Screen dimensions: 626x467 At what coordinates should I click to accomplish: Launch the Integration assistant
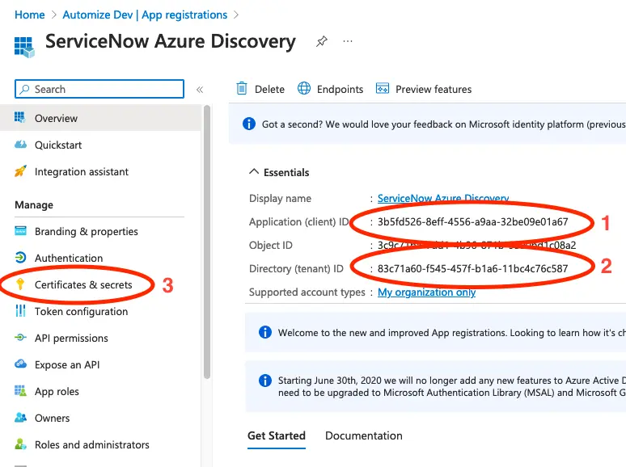(81, 171)
